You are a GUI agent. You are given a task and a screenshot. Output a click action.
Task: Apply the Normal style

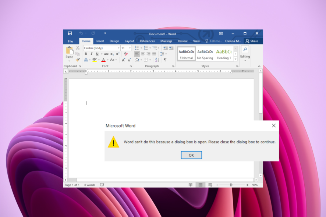[186, 54]
